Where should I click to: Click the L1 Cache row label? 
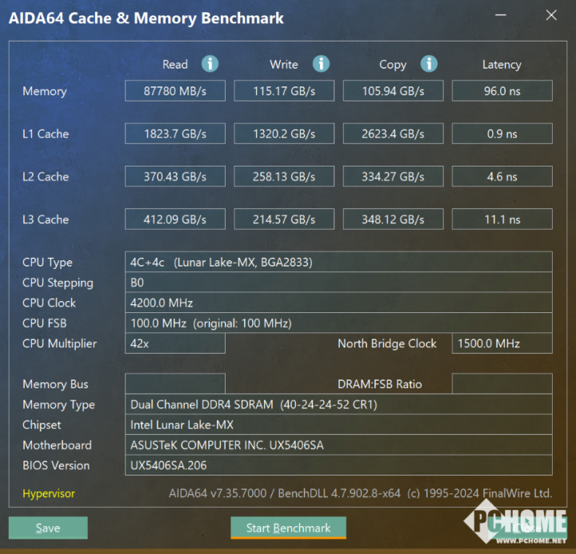tap(46, 134)
